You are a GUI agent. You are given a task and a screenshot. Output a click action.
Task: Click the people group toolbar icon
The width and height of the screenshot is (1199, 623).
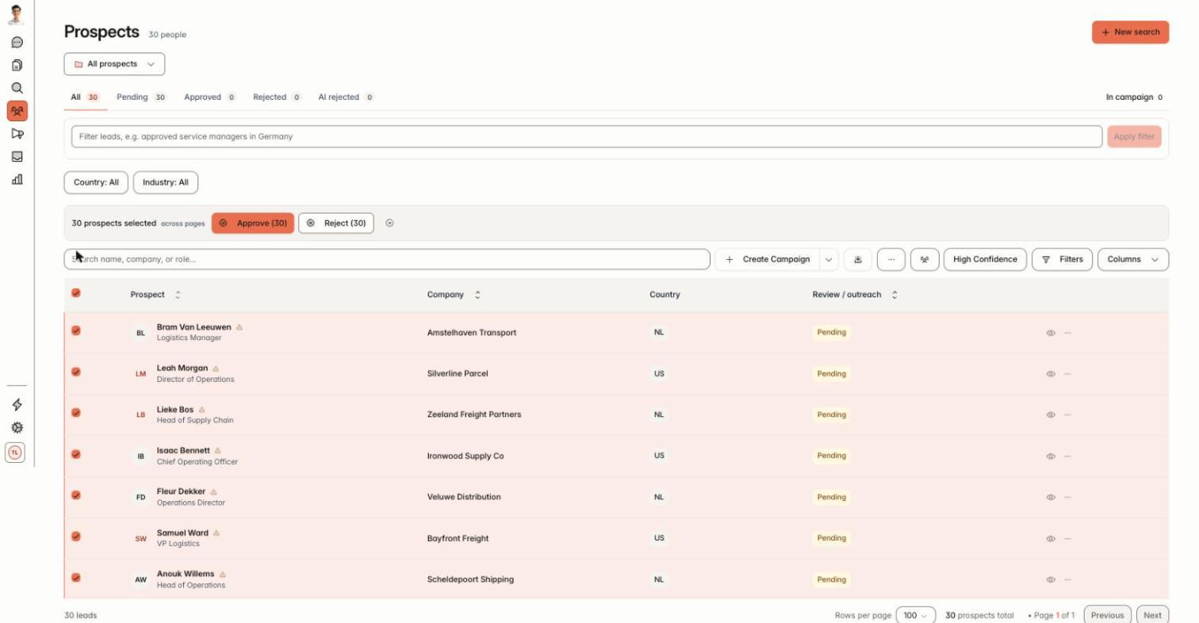[925, 259]
